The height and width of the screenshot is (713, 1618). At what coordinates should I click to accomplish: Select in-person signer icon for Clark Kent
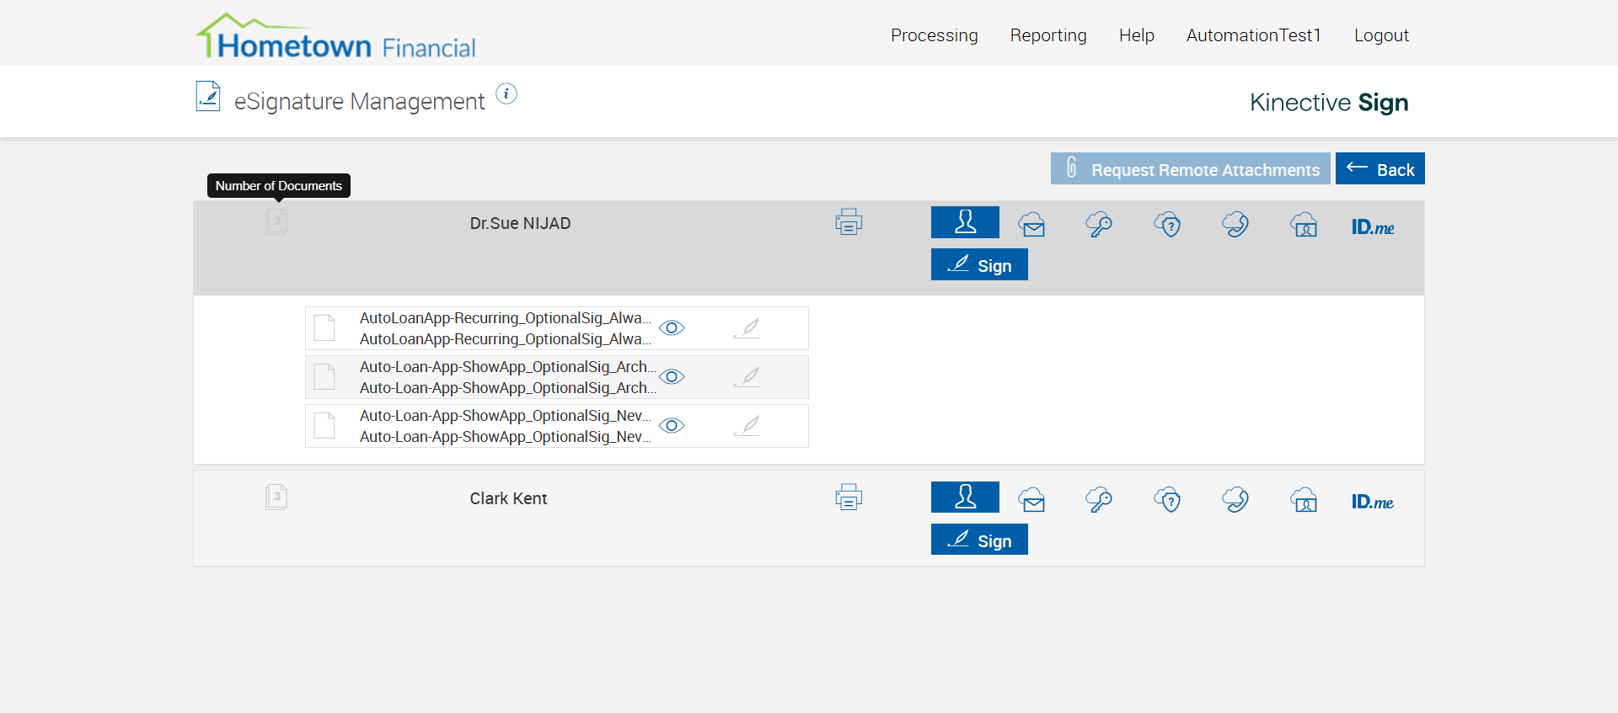tap(965, 498)
